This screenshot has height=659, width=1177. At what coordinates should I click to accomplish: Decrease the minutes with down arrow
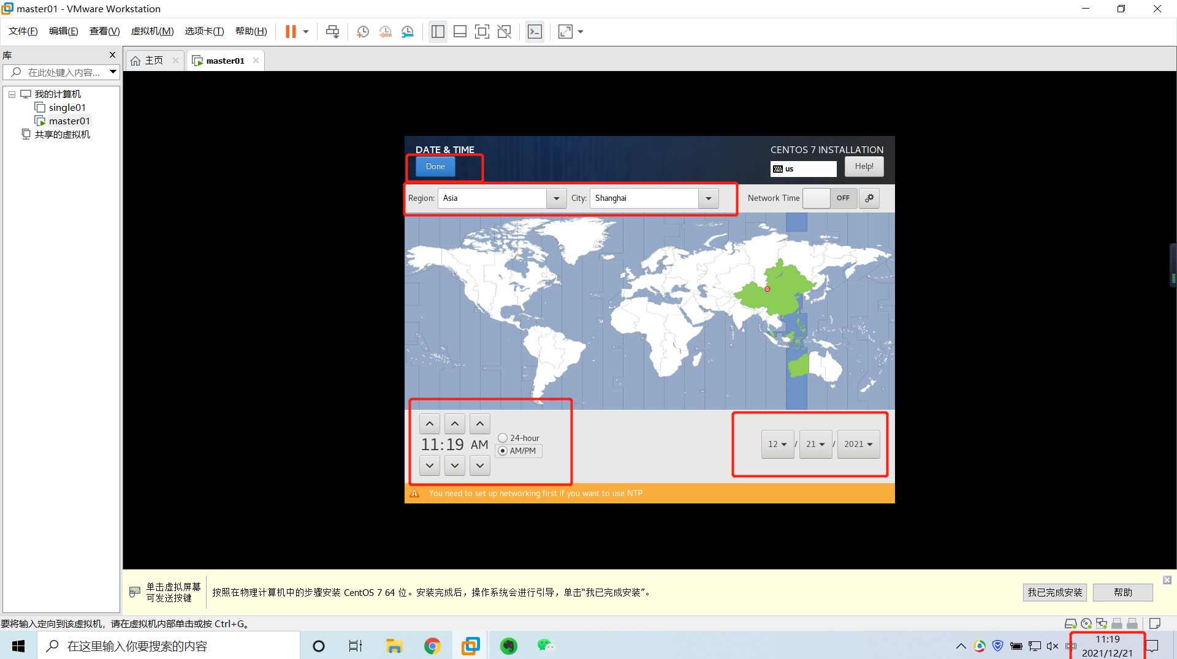(x=455, y=466)
